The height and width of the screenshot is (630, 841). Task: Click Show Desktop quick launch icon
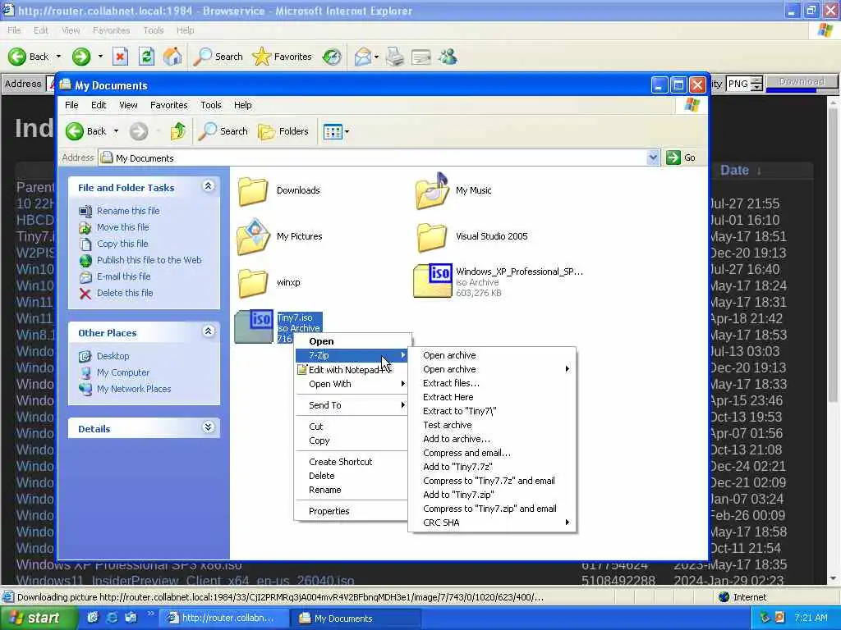point(92,618)
